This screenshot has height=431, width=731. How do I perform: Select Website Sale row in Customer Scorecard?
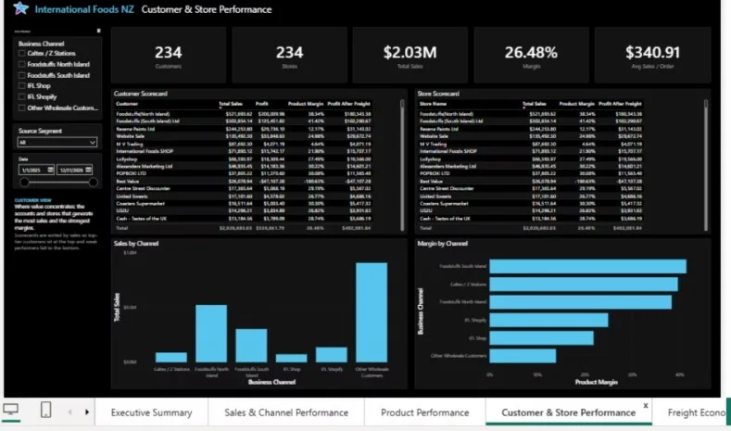click(x=244, y=136)
